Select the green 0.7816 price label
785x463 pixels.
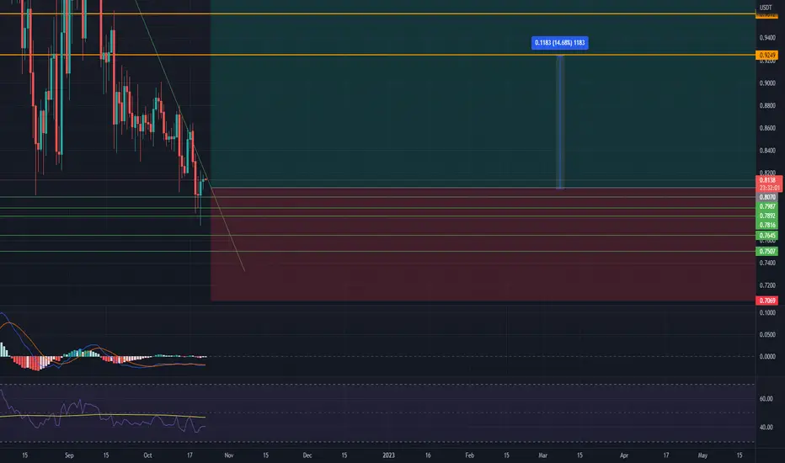click(767, 225)
